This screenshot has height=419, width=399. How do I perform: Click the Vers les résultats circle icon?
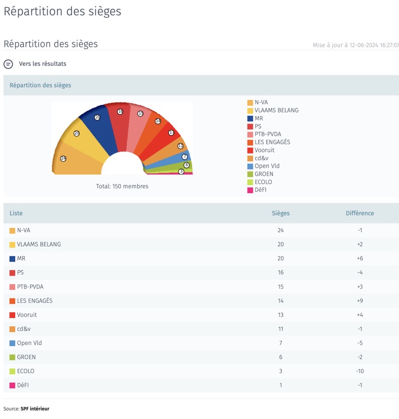pyautogui.click(x=8, y=64)
